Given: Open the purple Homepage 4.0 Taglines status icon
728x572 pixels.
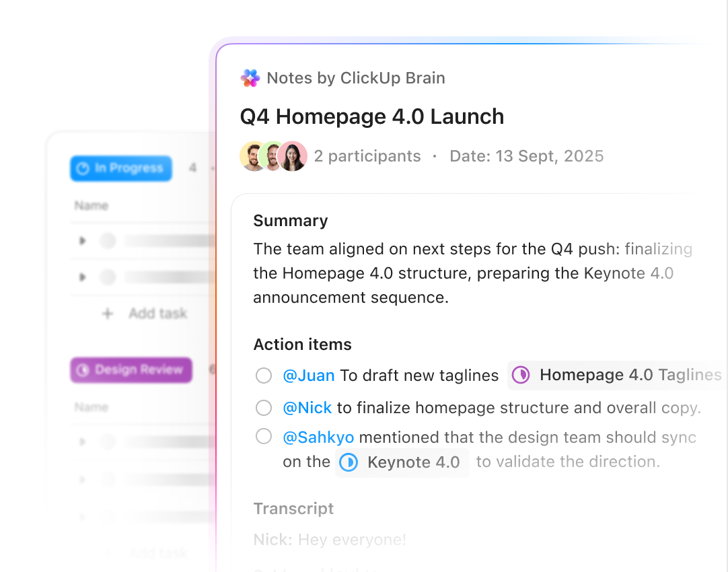Looking at the screenshot, I should coord(521,375).
